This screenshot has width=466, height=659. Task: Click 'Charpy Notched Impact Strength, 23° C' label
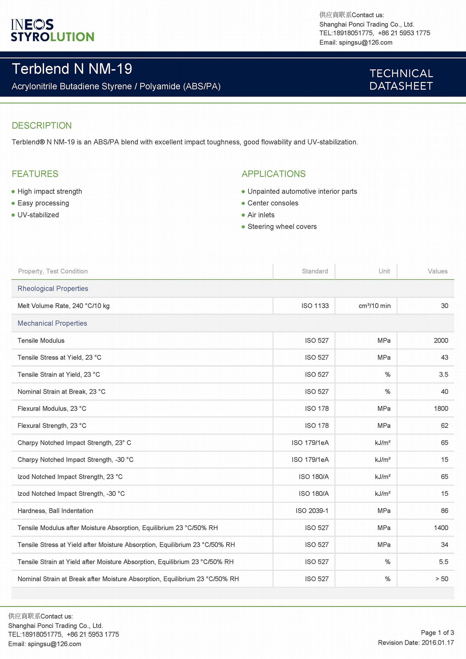74,443
